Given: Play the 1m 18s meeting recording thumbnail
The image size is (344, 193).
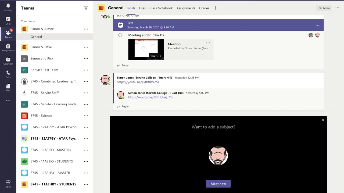Looking at the screenshot, I should click(146, 49).
